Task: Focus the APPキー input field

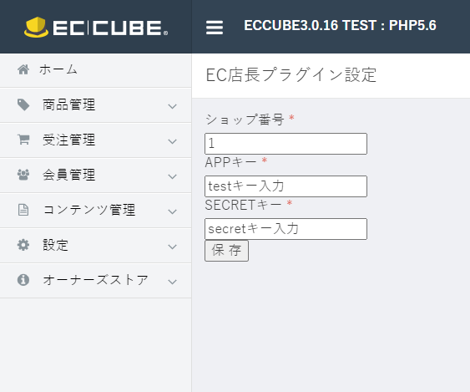Action: (286, 186)
